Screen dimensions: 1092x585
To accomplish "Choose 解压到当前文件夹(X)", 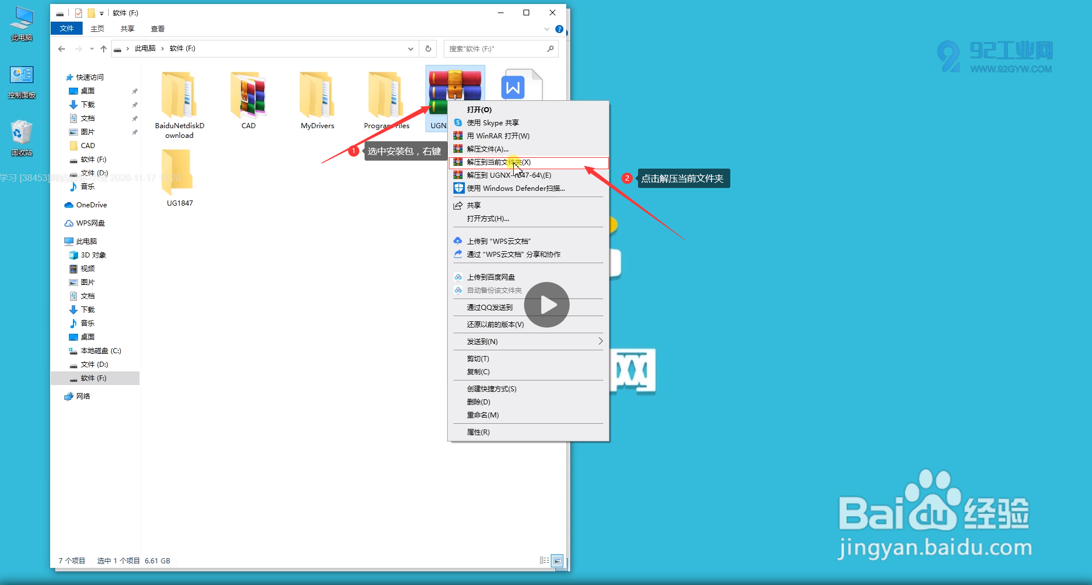I will pyautogui.click(x=529, y=162).
